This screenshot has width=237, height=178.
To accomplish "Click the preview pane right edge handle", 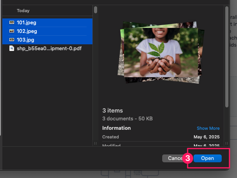I will point(226,143).
